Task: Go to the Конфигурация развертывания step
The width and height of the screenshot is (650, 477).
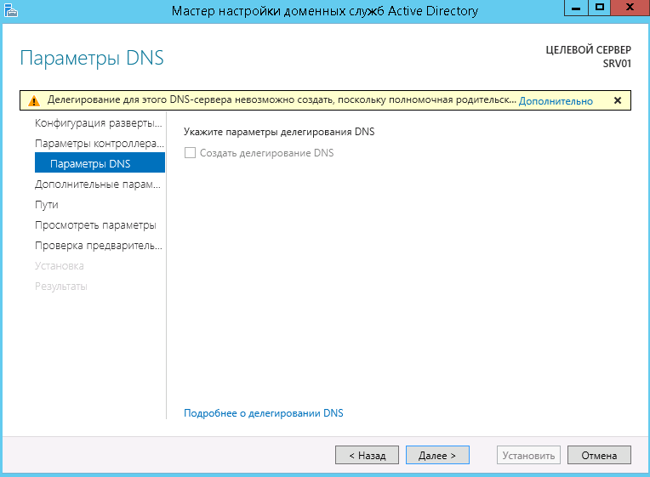Action: (x=98, y=123)
